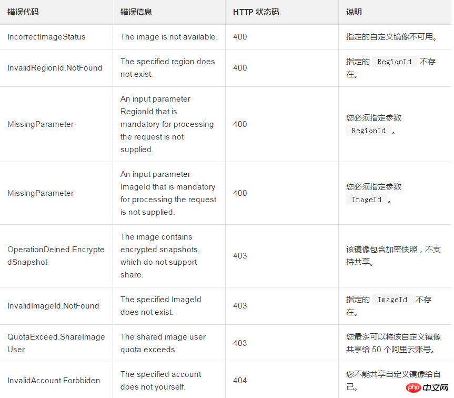Screen dimensions: 454x398
Task: Click 'The specified region does not exist.' text
Action: (168, 68)
